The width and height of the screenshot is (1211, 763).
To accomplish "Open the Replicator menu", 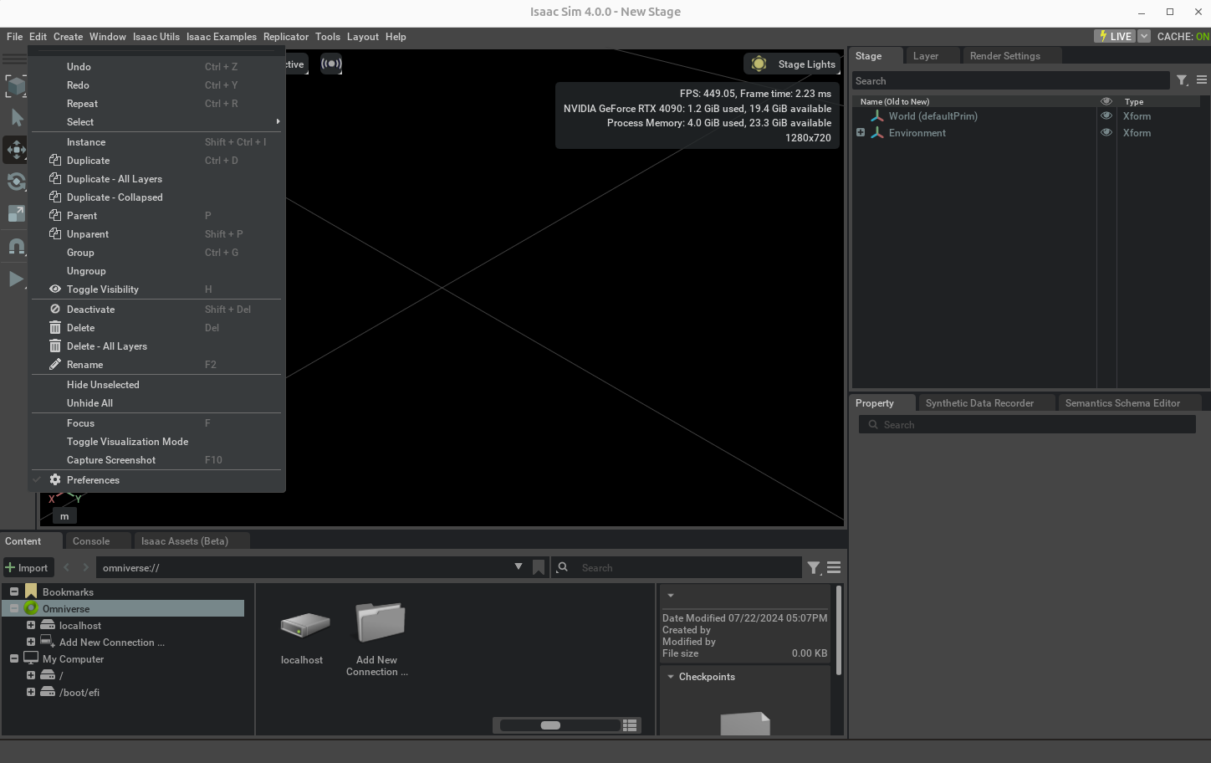I will click(286, 37).
